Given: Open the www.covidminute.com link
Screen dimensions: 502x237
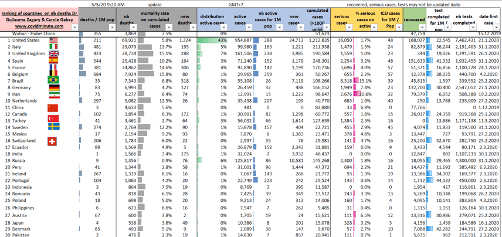Looking at the screenshot, I should tap(39, 26).
